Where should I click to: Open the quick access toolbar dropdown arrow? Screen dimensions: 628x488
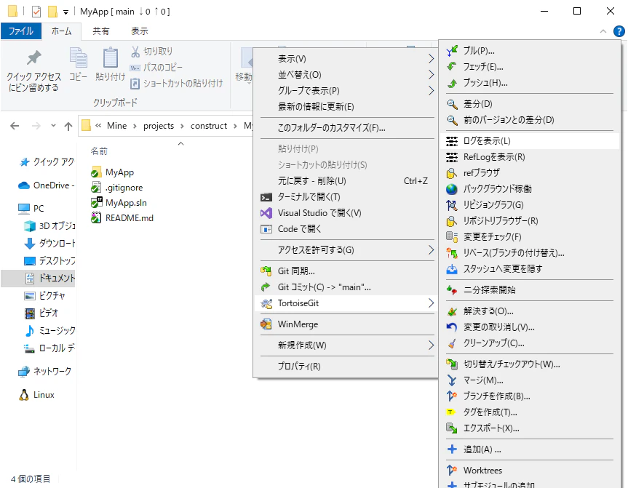(65, 12)
